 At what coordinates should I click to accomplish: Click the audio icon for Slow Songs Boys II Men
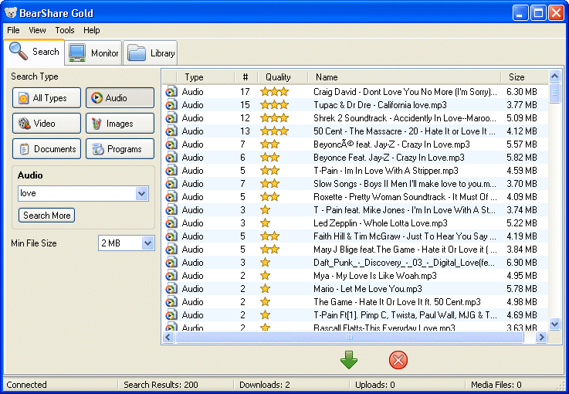[171, 184]
